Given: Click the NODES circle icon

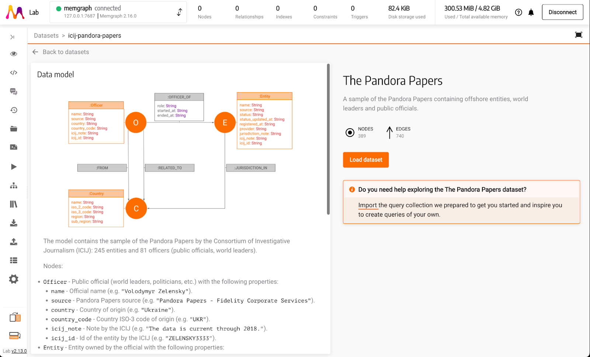Looking at the screenshot, I should tap(350, 132).
